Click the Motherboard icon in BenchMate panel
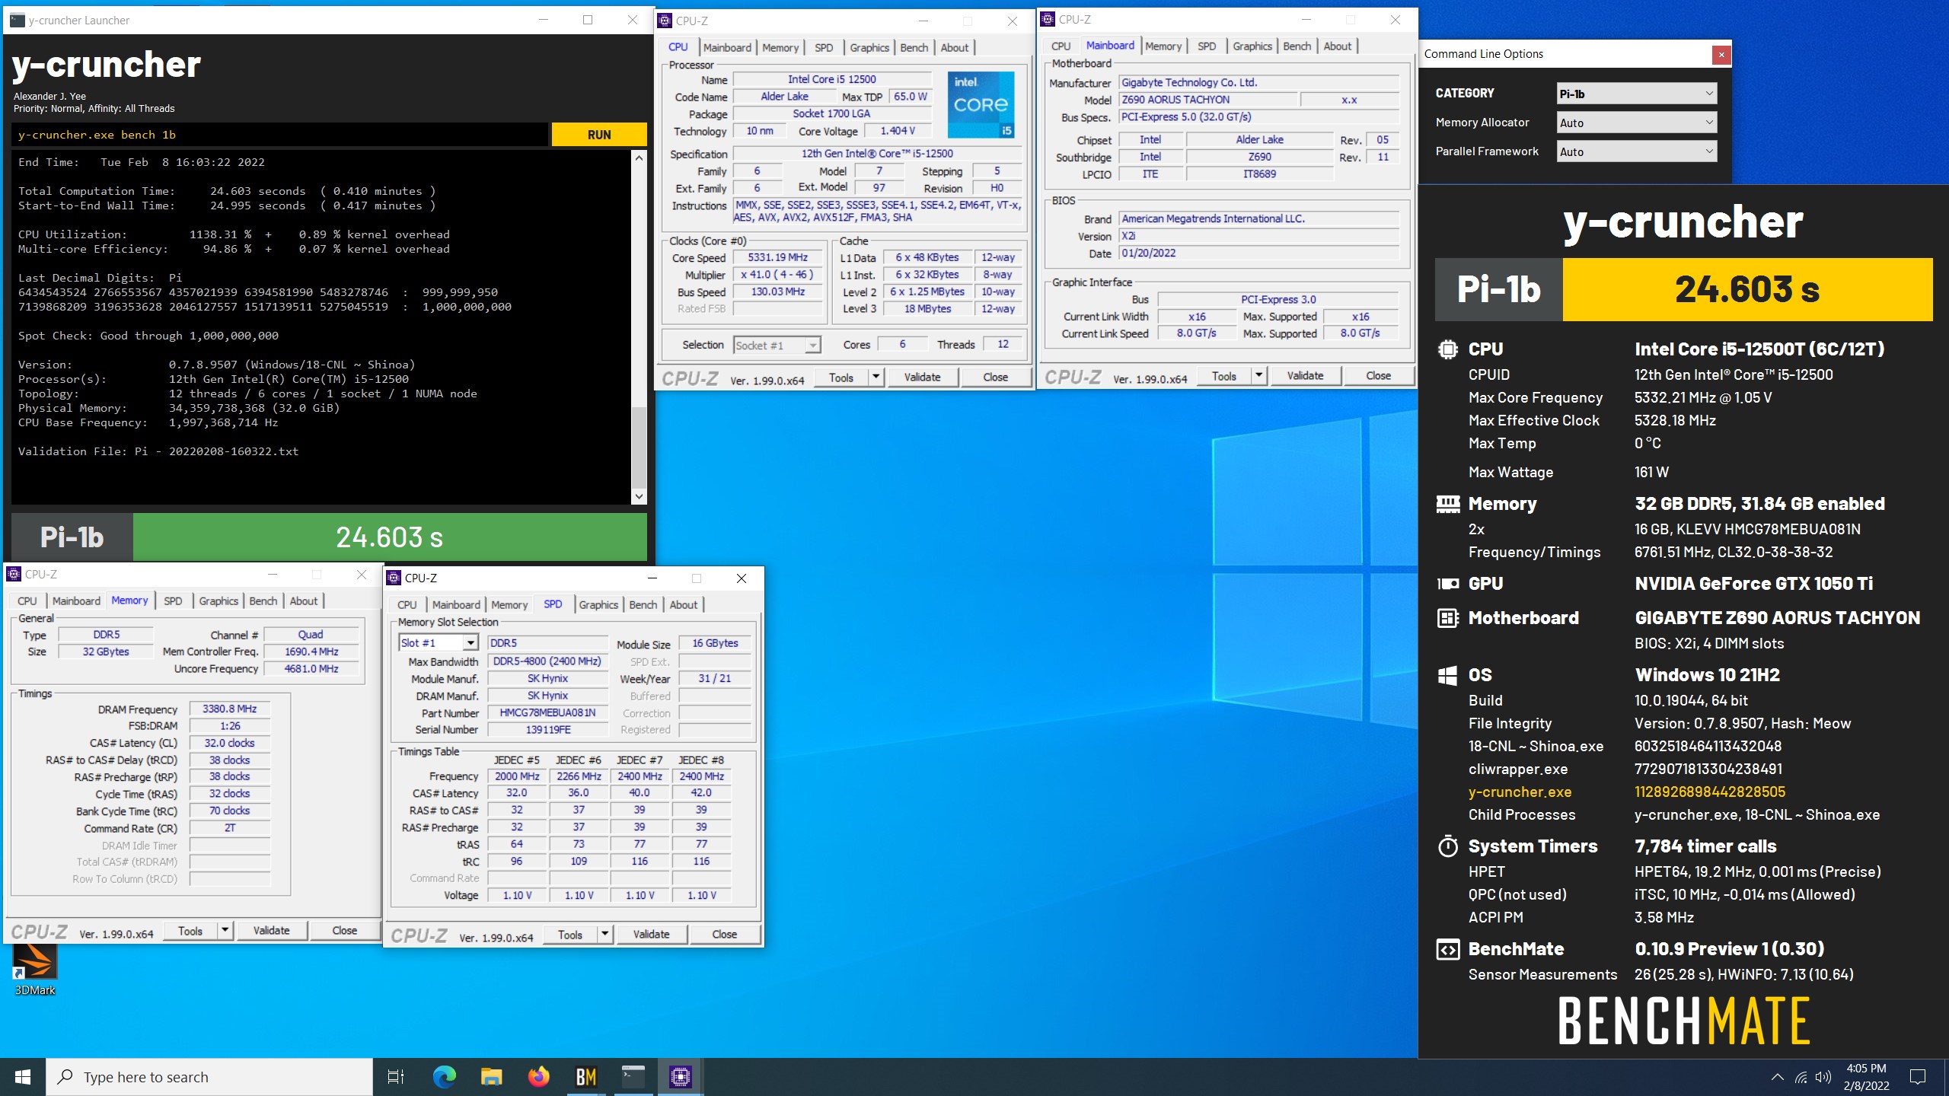 [1447, 618]
